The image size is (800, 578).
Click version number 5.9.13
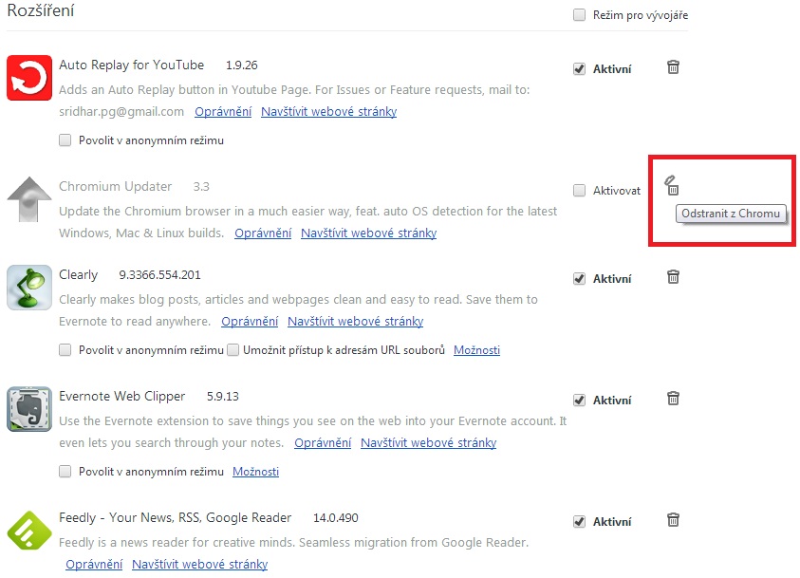click(x=222, y=397)
